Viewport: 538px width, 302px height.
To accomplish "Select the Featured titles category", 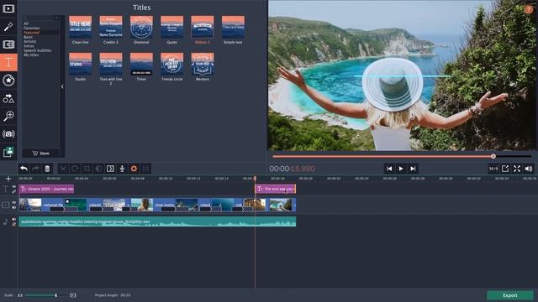I will pyautogui.click(x=32, y=33).
